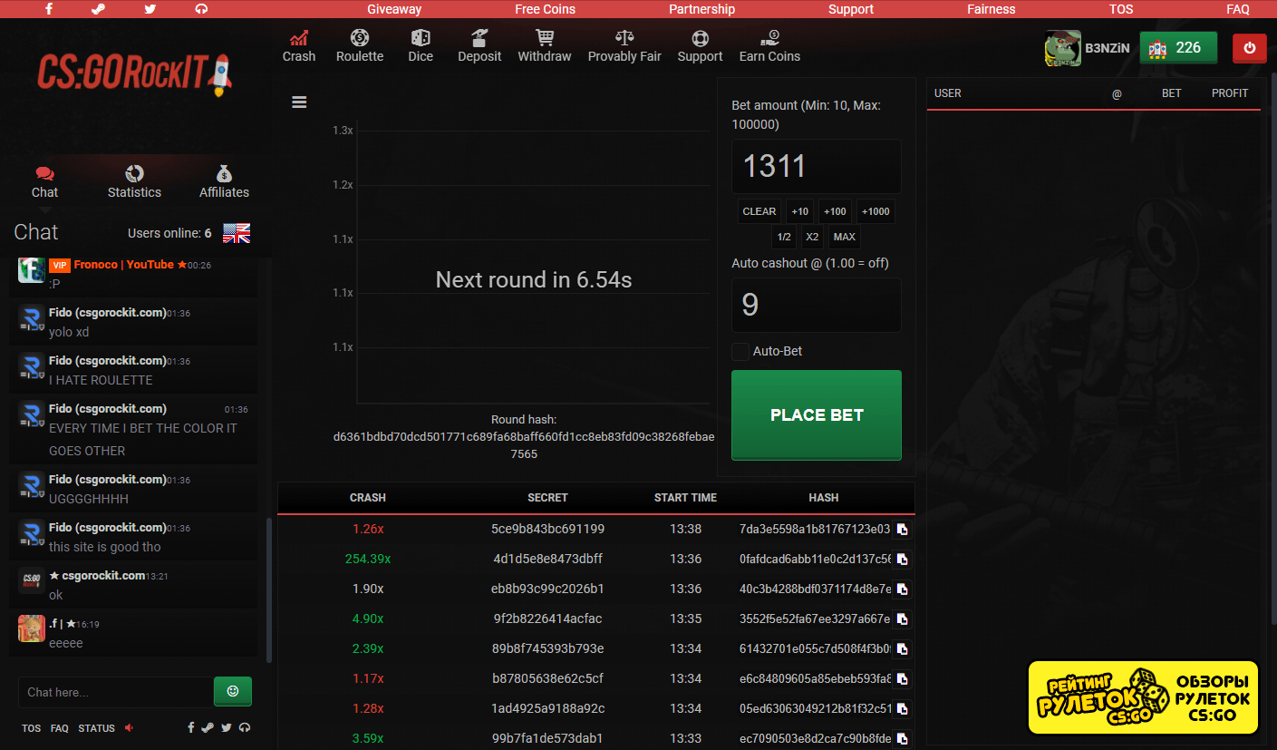The image size is (1277, 750).
Task: Add +1000 to bet
Action: click(876, 211)
